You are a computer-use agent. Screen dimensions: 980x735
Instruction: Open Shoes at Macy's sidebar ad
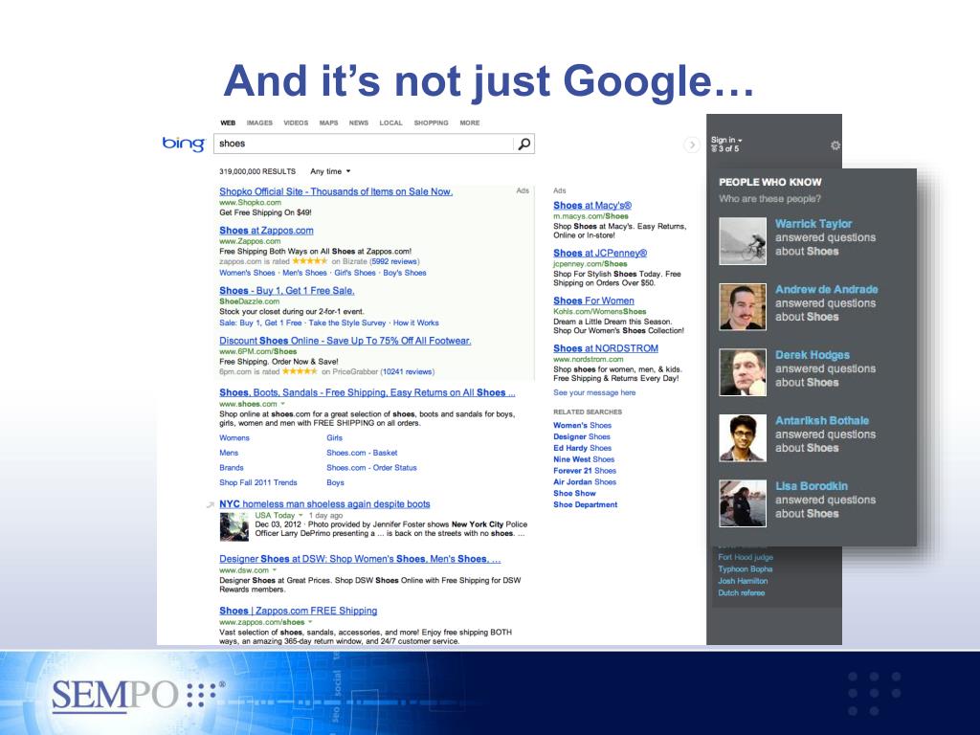(x=592, y=206)
